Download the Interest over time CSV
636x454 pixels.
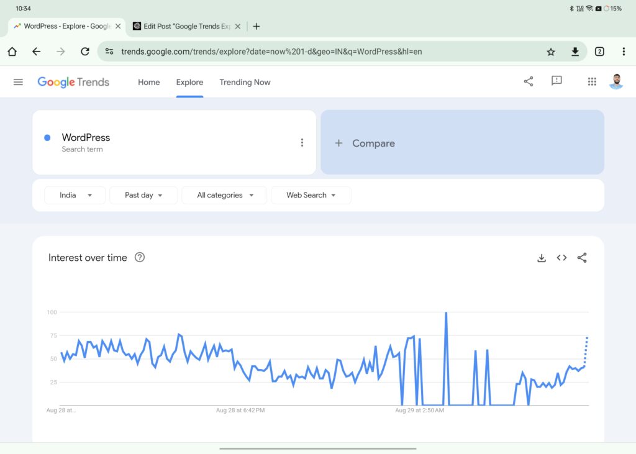pyautogui.click(x=542, y=258)
